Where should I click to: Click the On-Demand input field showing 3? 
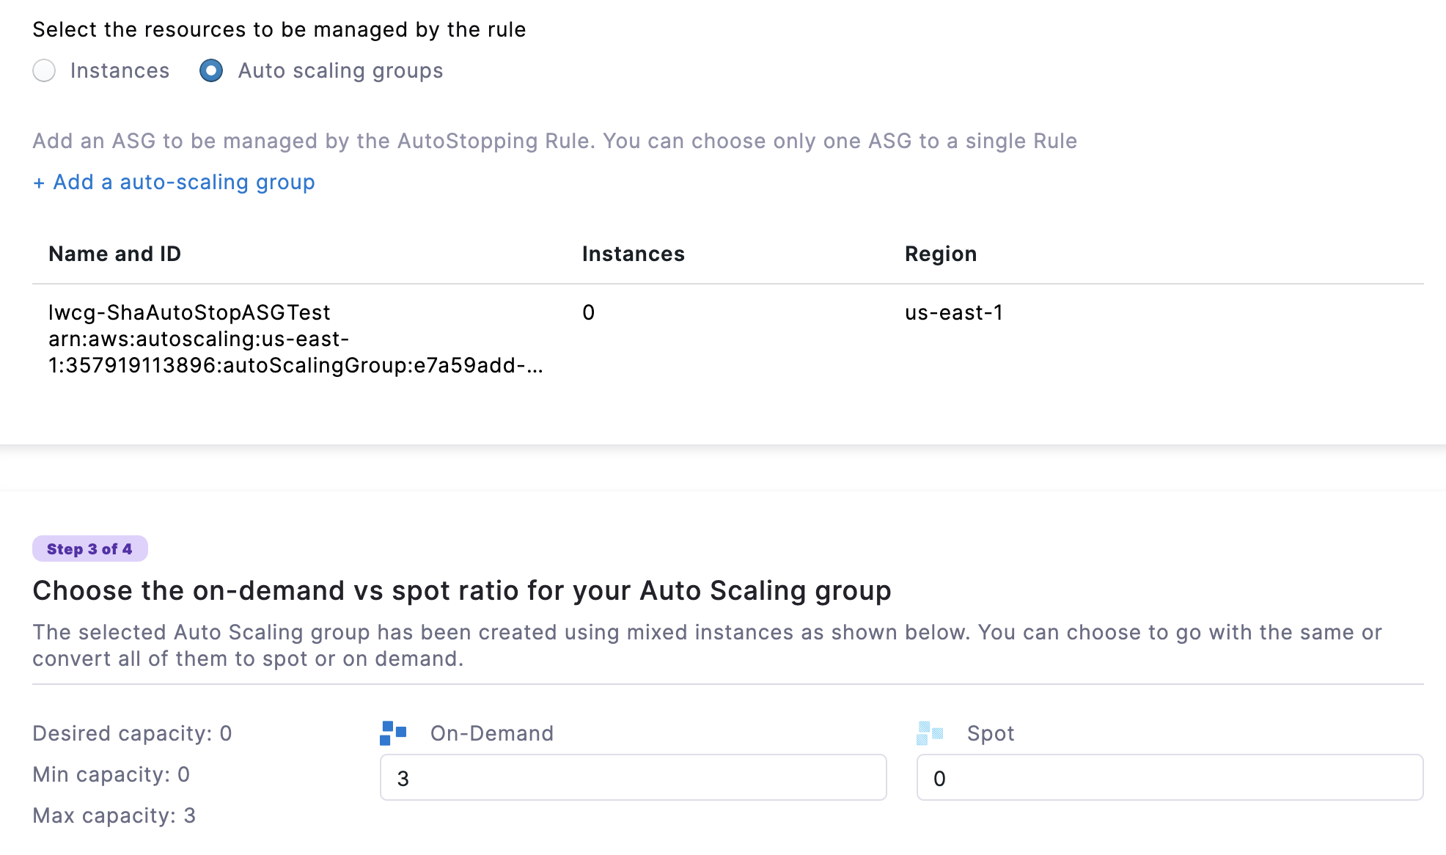coord(634,778)
